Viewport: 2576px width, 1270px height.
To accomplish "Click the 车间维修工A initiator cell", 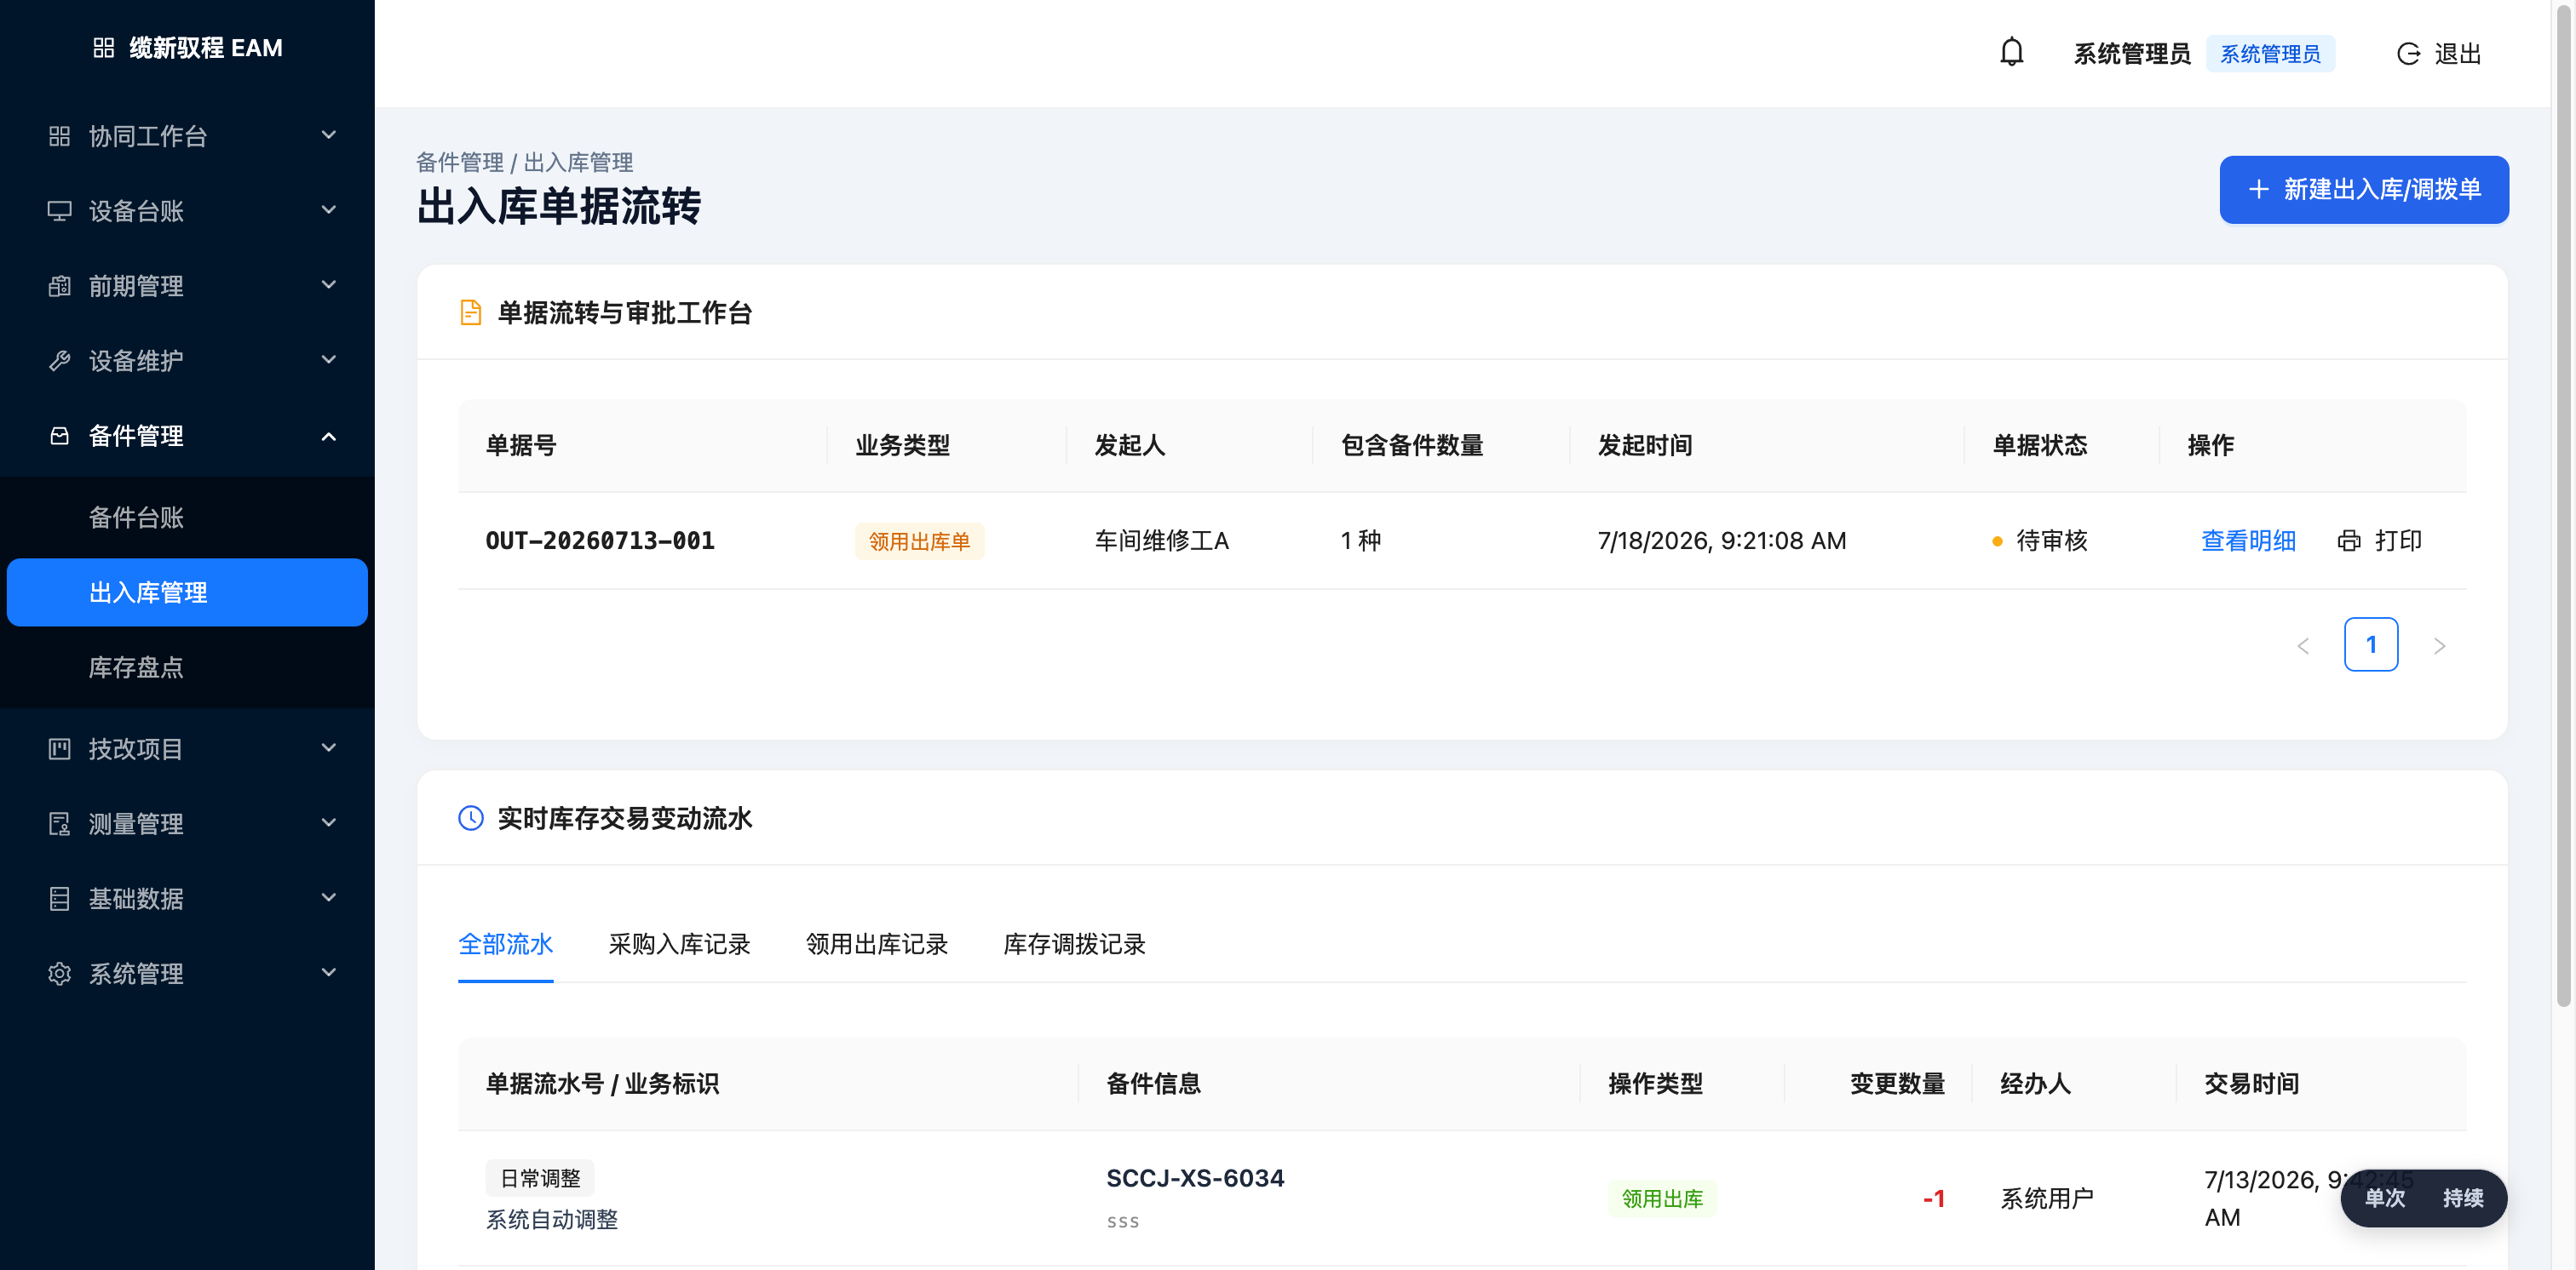I will (x=1161, y=541).
